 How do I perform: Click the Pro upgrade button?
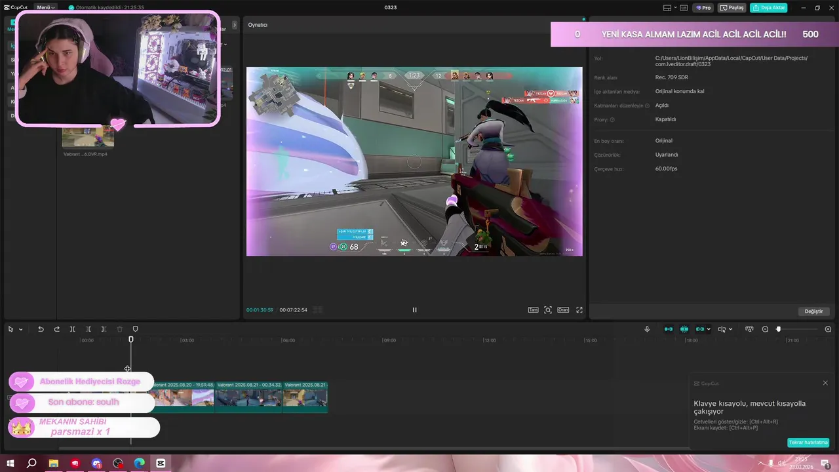(x=704, y=8)
